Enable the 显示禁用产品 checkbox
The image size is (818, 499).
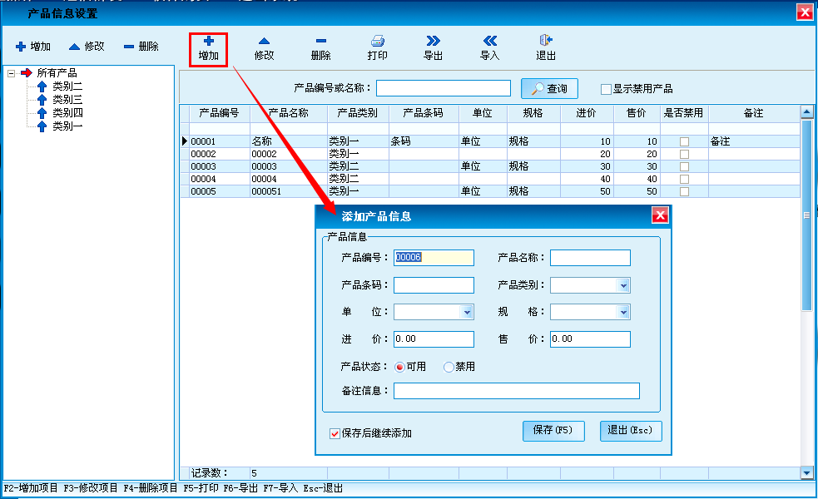(x=606, y=89)
